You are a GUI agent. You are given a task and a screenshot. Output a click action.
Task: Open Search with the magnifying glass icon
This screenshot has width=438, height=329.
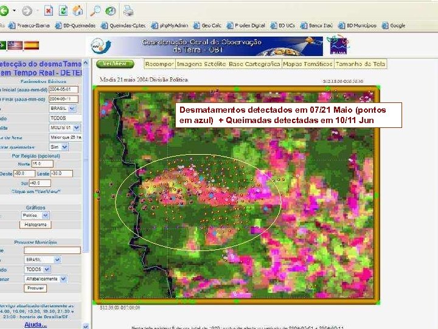[x=96, y=11]
